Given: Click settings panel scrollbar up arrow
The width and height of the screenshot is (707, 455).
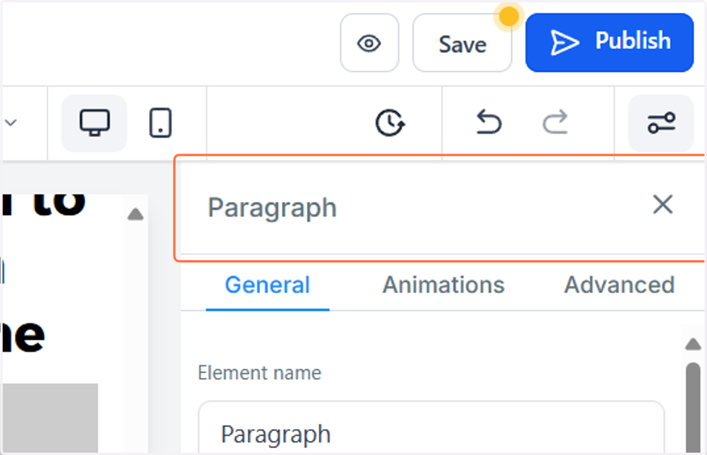Looking at the screenshot, I should [x=693, y=345].
